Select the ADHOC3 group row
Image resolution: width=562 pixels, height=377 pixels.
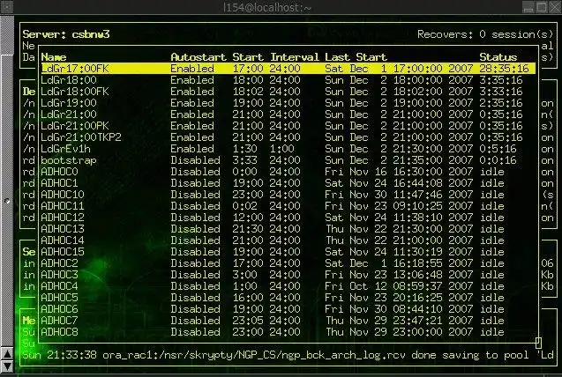(288, 274)
